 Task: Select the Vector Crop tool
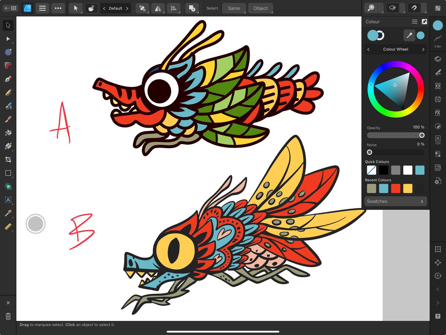tap(8, 159)
